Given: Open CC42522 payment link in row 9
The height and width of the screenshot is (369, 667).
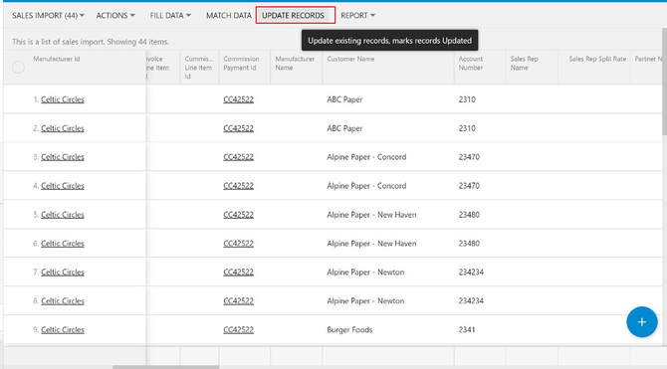Looking at the screenshot, I should (238, 330).
